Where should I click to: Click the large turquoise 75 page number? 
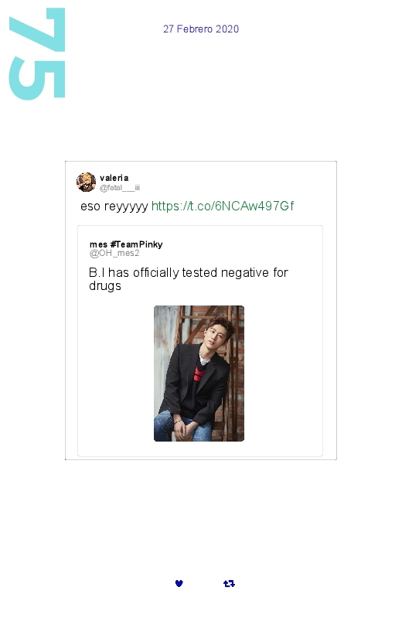37,53
